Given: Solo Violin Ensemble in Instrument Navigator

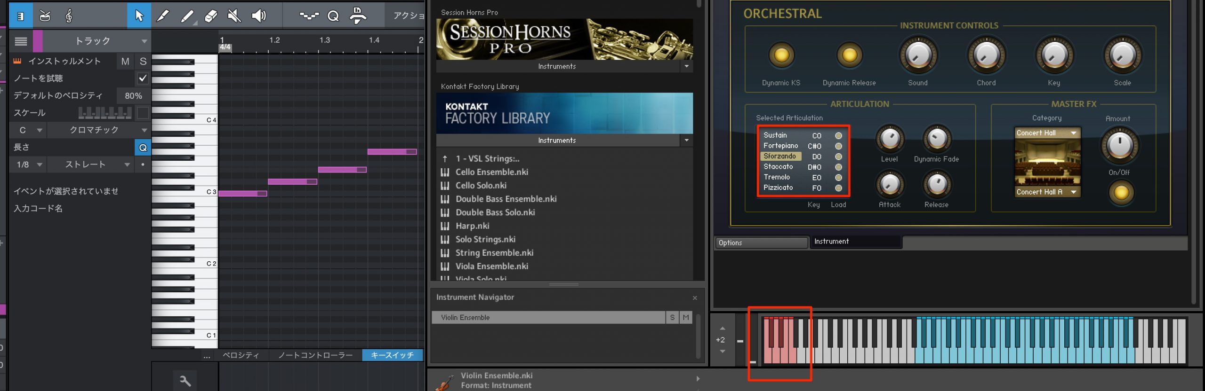Looking at the screenshot, I should pos(672,318).
